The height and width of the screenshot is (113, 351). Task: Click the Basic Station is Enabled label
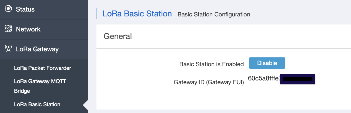(x=212, y=64)
